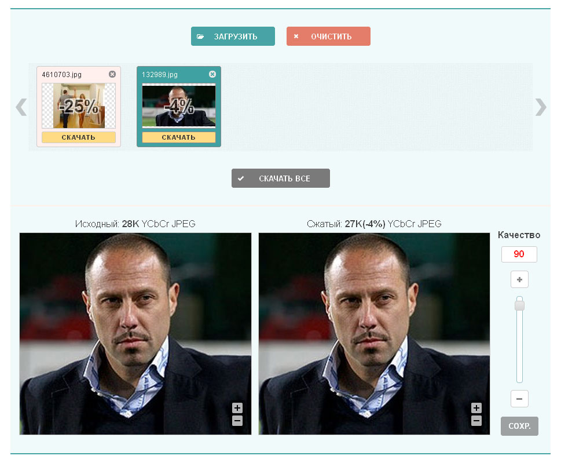
Task: Show previous thumbnails with left chevron arrow
Action: [21, 107]
